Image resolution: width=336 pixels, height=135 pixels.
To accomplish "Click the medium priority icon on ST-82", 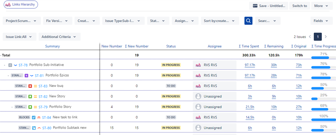I will pos(36,96).
